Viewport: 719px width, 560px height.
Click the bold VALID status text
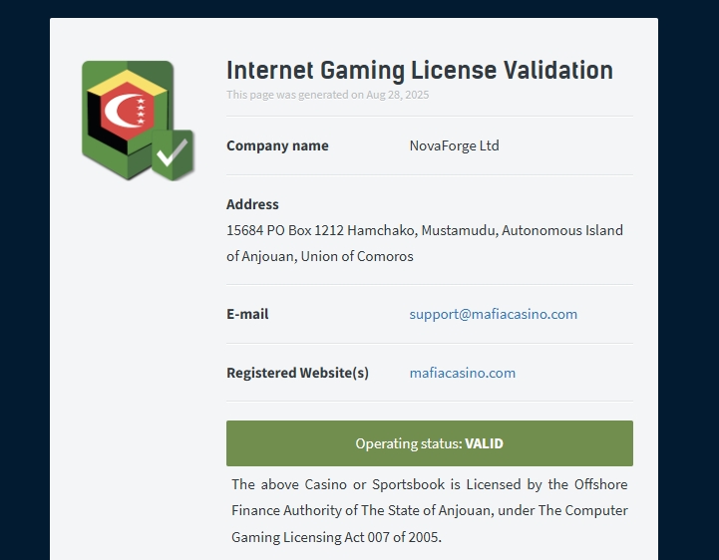484,443
